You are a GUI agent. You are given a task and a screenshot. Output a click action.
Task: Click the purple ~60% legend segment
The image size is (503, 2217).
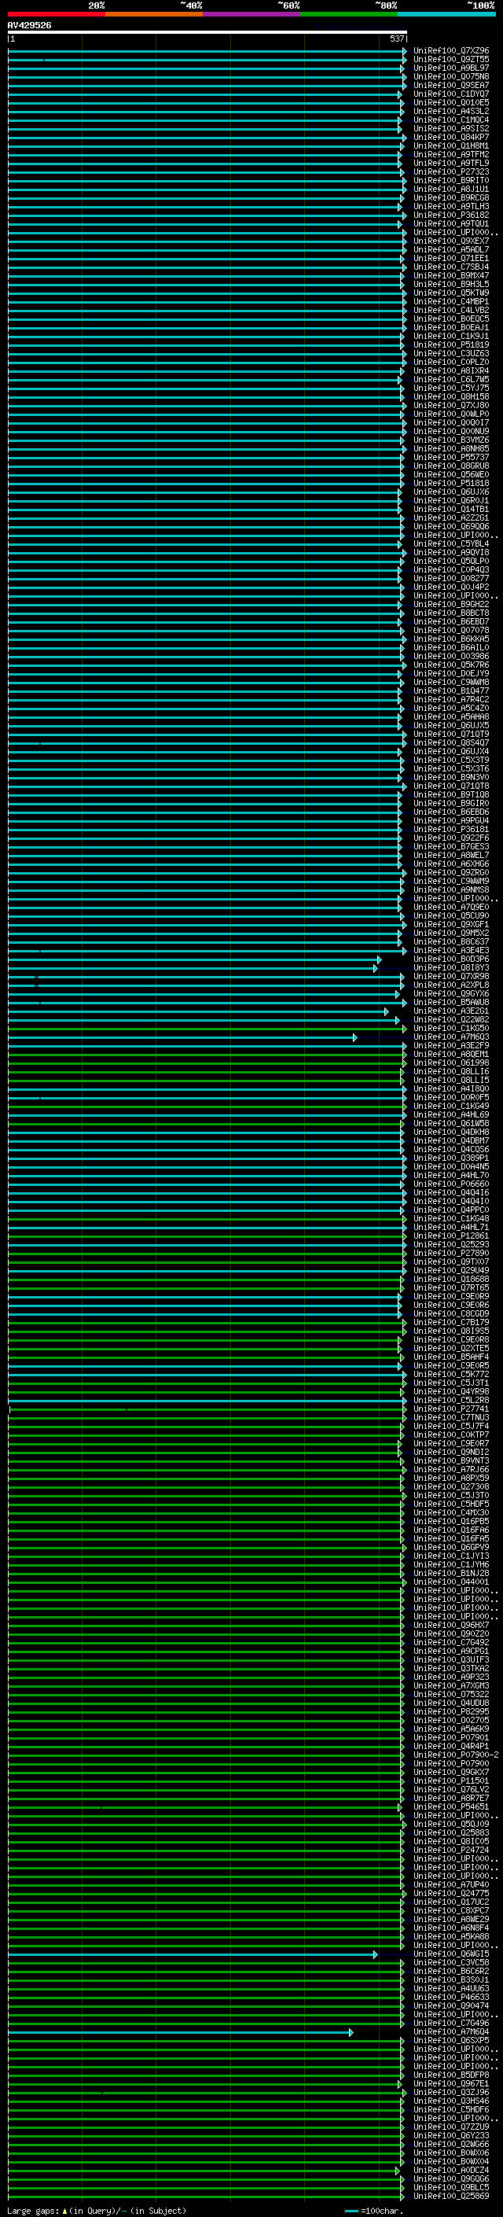click(x=252, y=14)
